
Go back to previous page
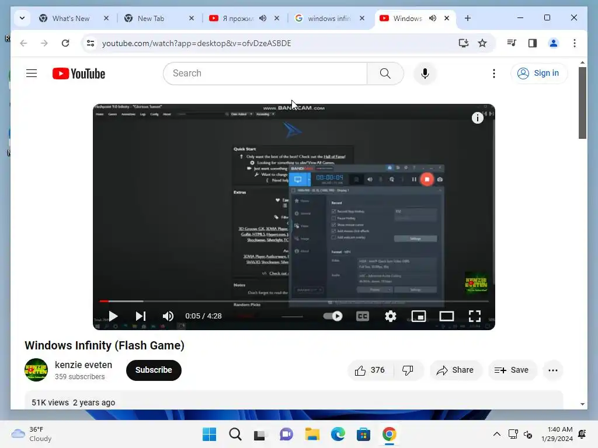pos(23,43)
